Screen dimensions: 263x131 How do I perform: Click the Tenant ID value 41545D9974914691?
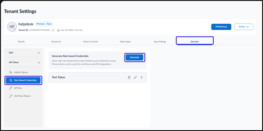(40, 30)
